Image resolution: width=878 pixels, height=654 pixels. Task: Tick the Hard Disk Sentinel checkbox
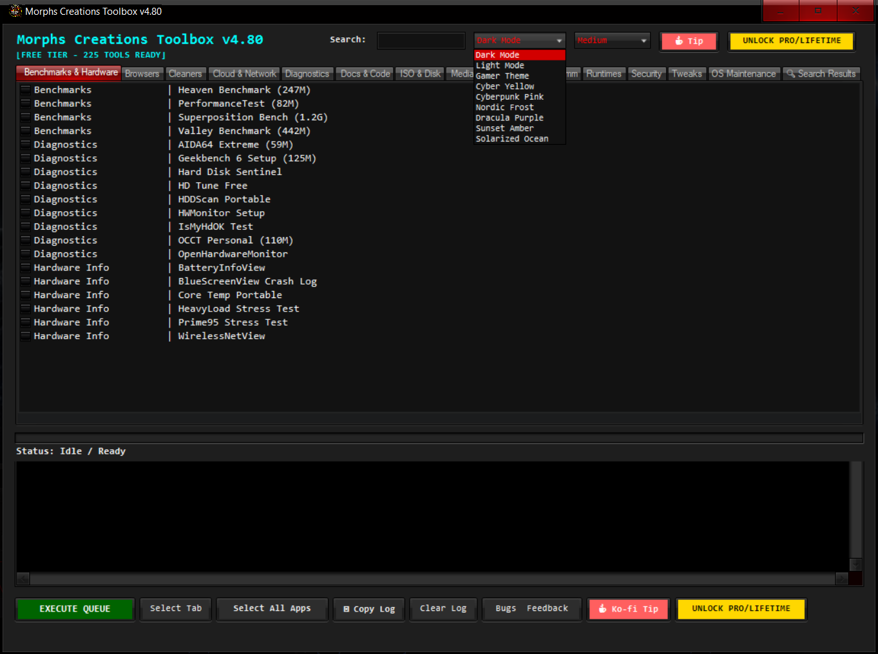tap(26, 172)
